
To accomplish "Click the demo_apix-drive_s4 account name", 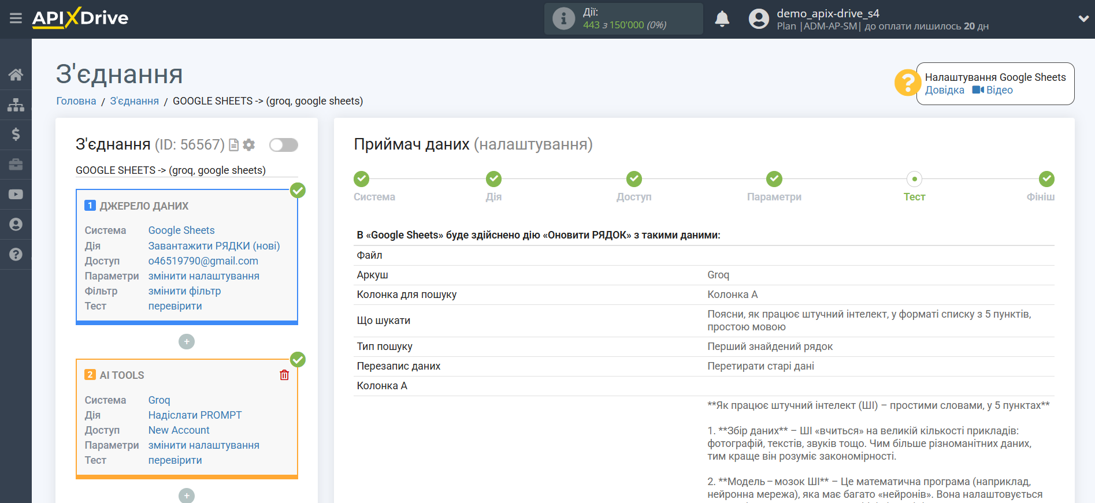I will (x=827, y=13).
